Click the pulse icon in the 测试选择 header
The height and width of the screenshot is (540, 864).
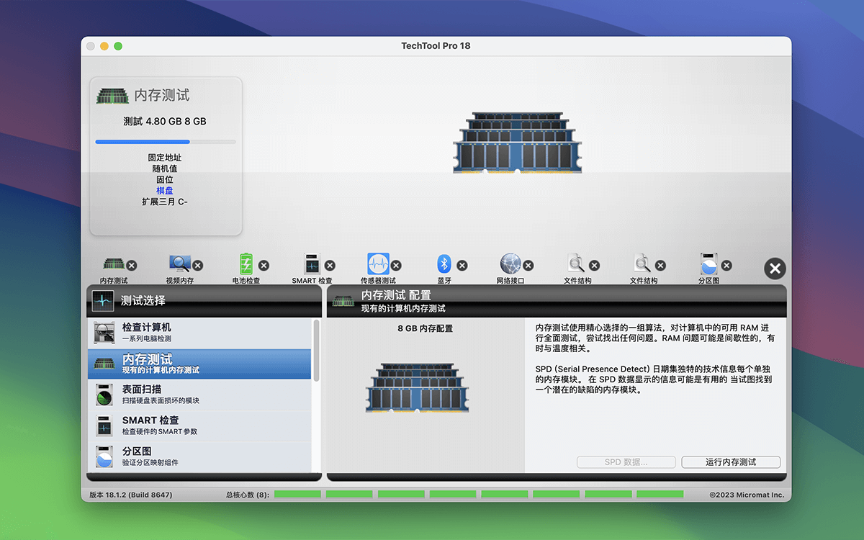point(103,301)
